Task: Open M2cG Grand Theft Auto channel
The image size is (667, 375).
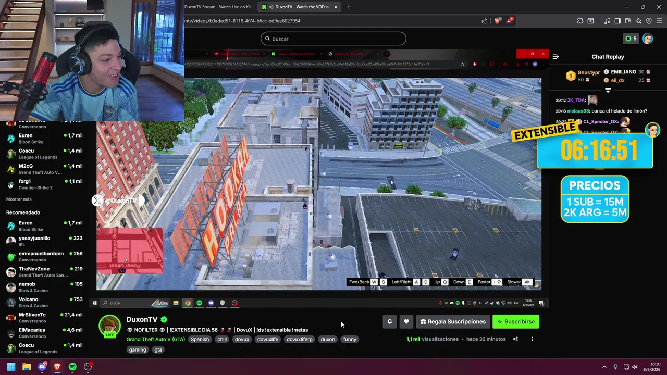Action: (44, 169)
